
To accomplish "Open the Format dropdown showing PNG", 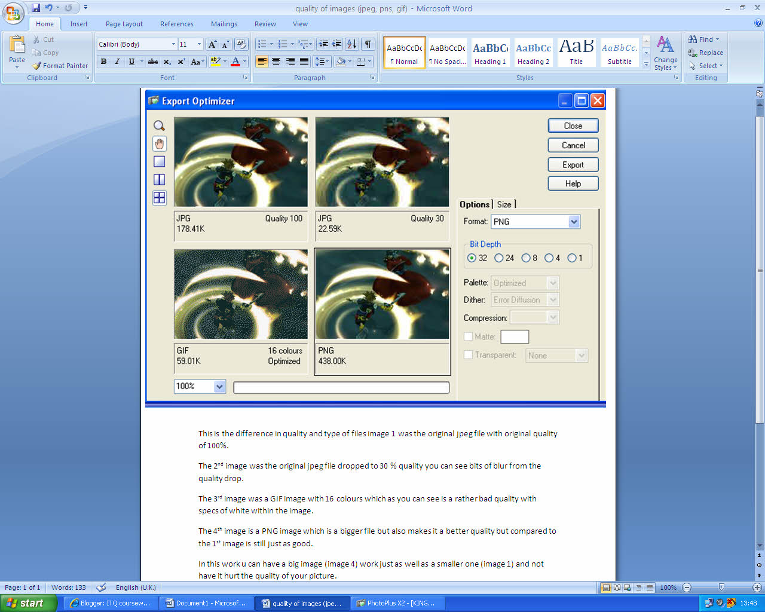I will pyautogui.click(x=573, y=221).
